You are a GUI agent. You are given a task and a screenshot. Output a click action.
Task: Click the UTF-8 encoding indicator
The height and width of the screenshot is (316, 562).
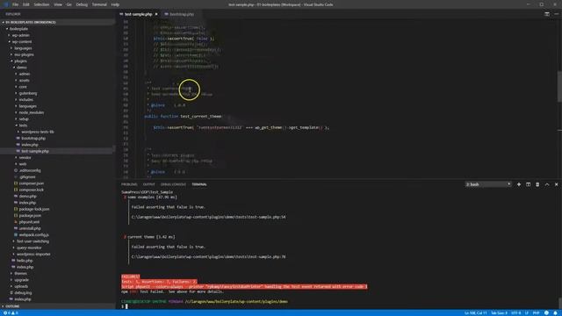pos(515,313)
